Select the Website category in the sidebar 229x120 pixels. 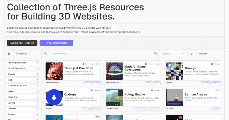click(x=23, y=74)
